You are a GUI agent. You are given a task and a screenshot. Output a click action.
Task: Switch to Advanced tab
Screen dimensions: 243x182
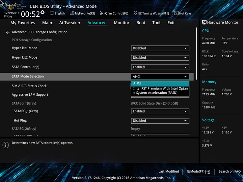pyautogui.click(x=97, y=23)
